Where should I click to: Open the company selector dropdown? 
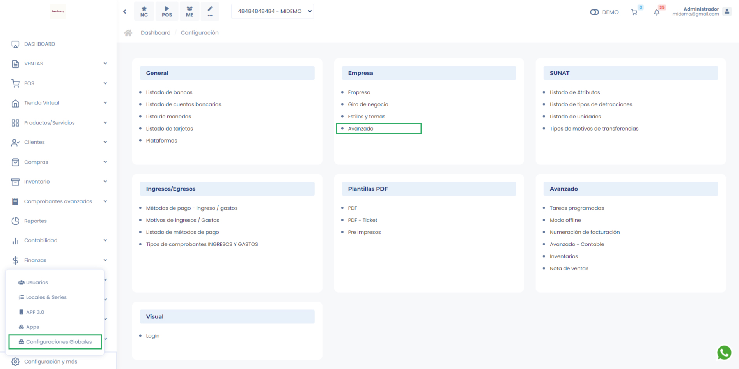(x=273, y=11)
